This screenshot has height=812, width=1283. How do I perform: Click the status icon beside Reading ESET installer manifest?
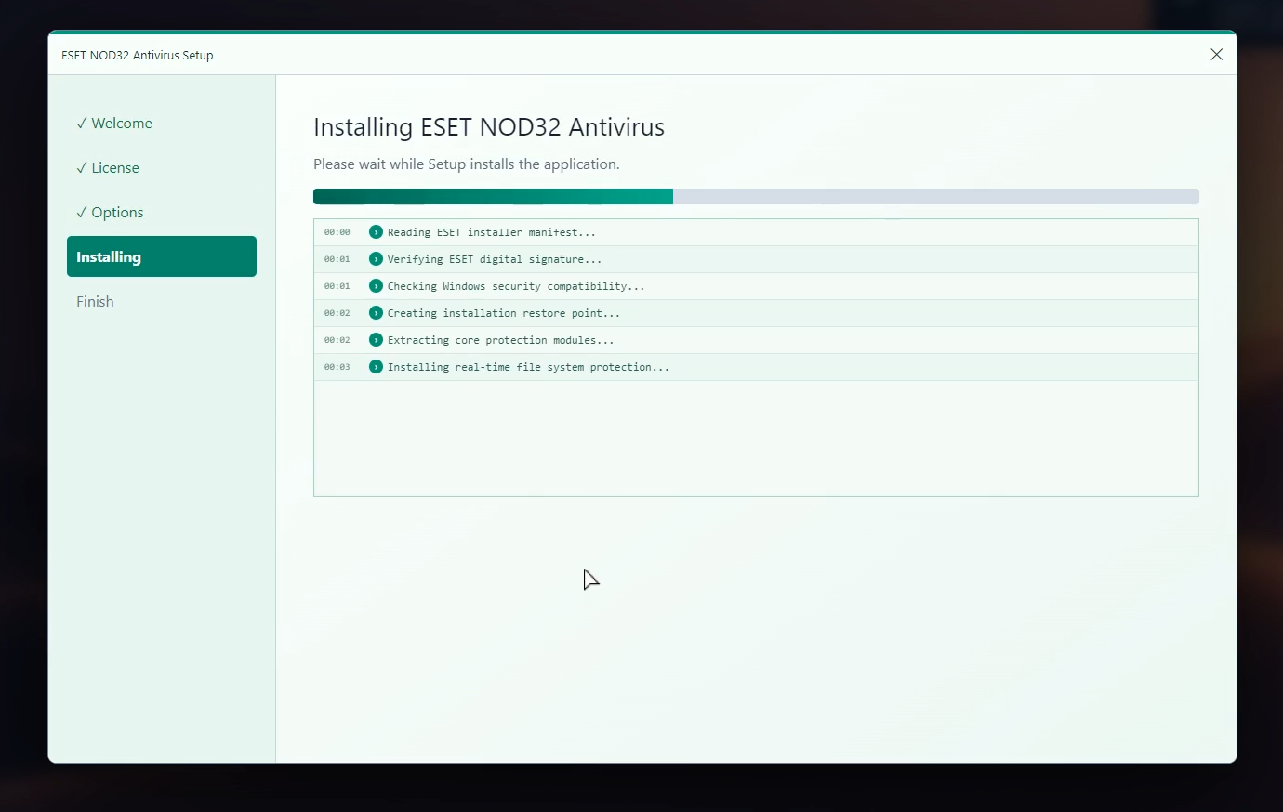[x=376, y=232]
